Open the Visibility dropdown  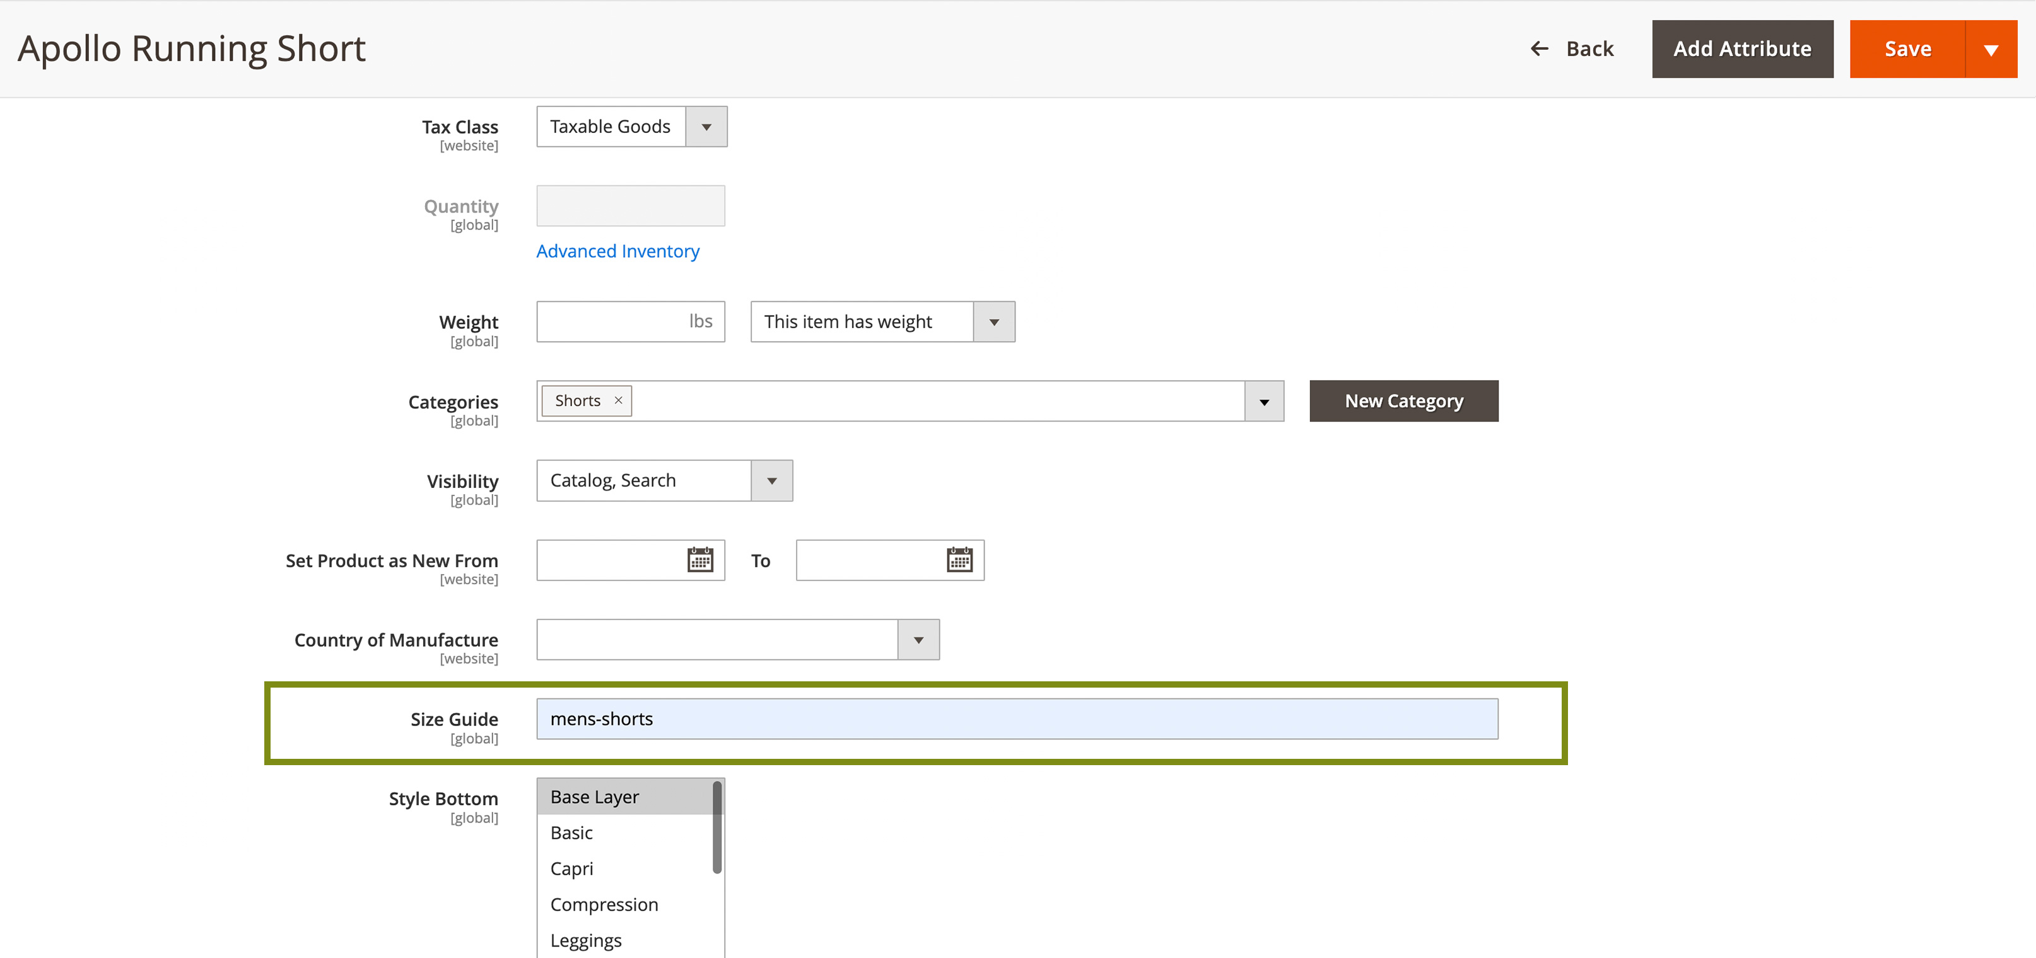click(771, 480)
